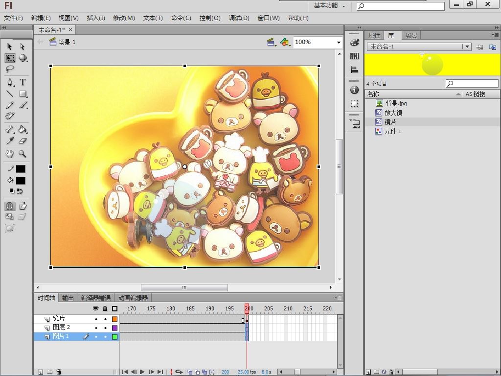
Task: Click the fill color black swatch
Action: tap(21, 180)
